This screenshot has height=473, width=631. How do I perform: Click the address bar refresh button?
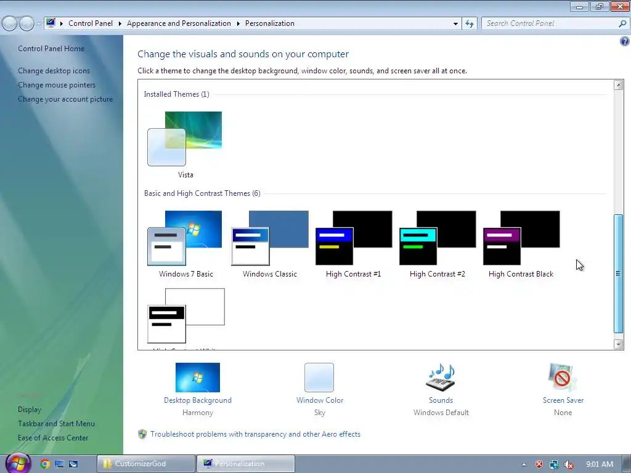(469, 24)
